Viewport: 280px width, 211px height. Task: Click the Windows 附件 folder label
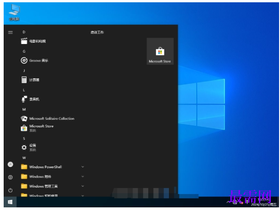40,177
